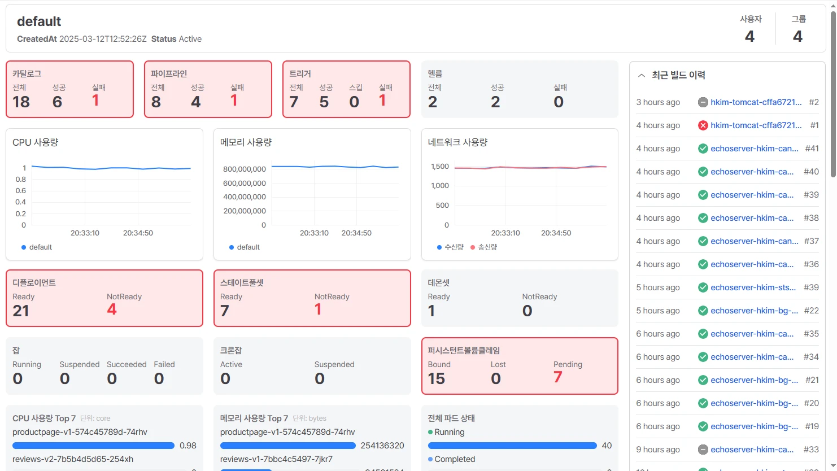This screenshot has width=837, height=471.
Task: Click the 카탈로그 failed count 1
Action: pyautogui.click(x=95, y=101)
